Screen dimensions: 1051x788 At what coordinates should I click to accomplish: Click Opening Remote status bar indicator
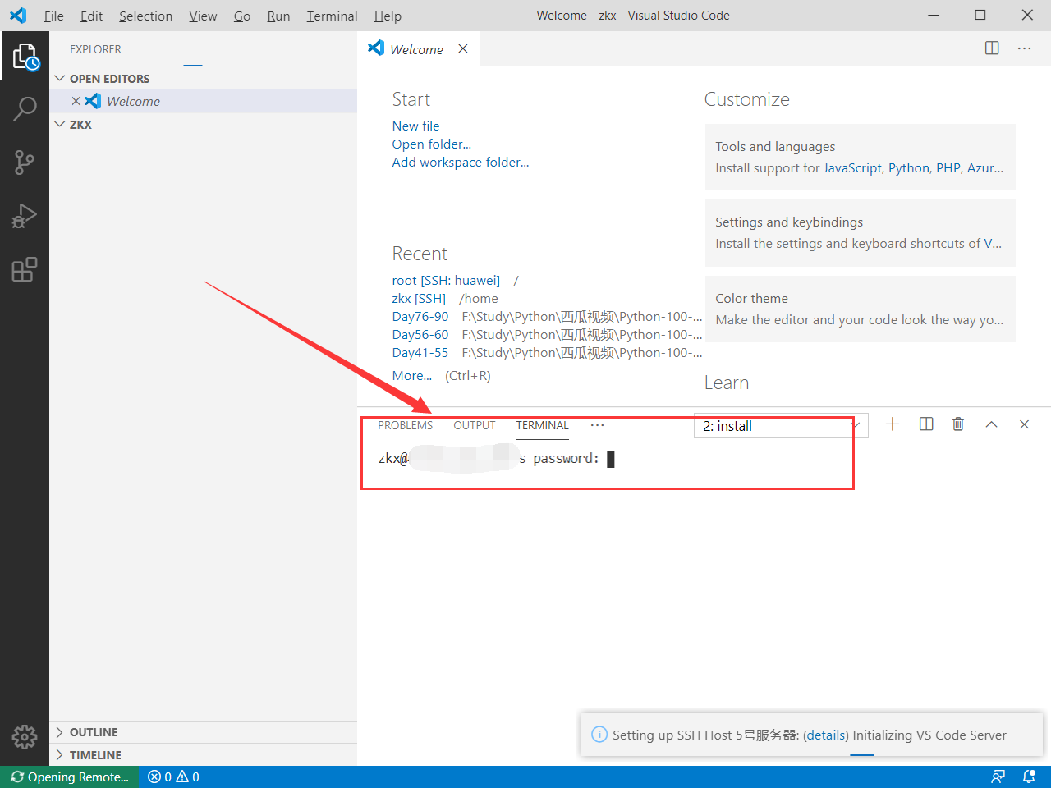tap(70, 777)
